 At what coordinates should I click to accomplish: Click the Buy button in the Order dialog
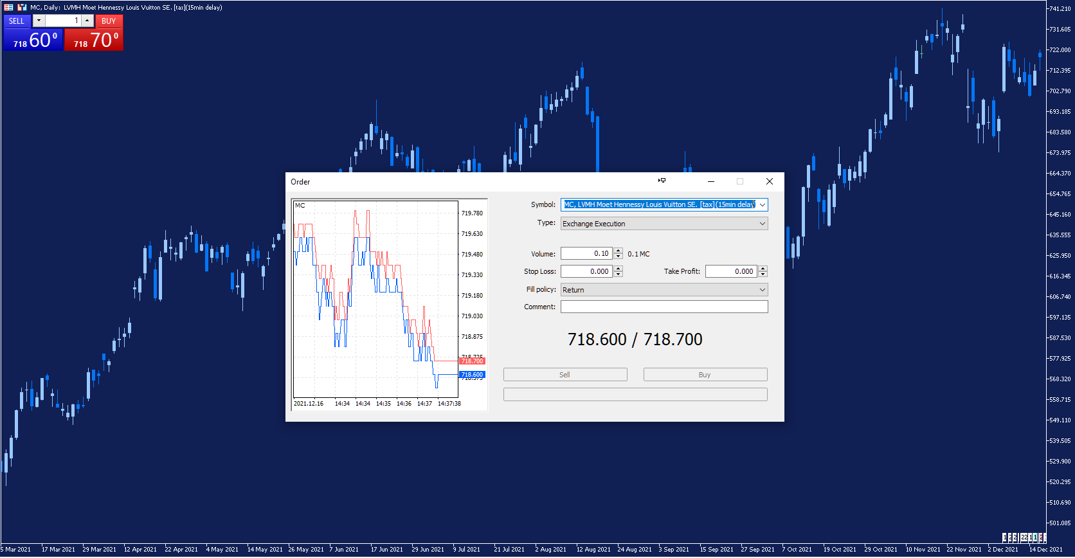click(x=705, y=375)
